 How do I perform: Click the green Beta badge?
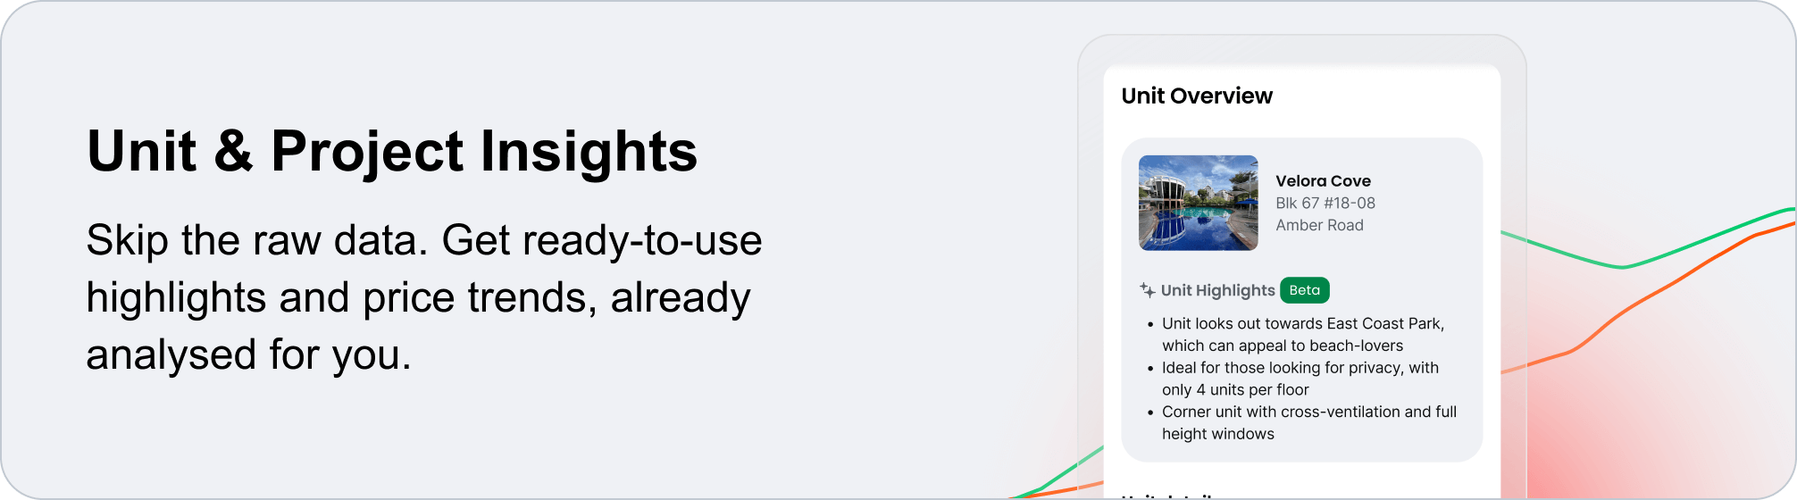click(x=1304, y=290)
